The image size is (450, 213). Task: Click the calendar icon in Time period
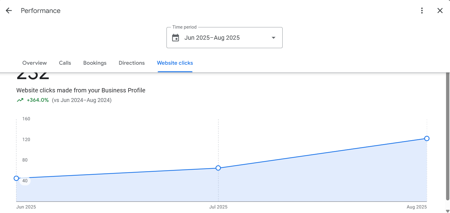[x=176, y=38]
